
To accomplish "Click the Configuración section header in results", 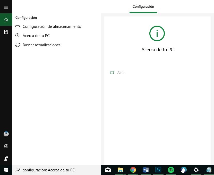I will 26,17.
